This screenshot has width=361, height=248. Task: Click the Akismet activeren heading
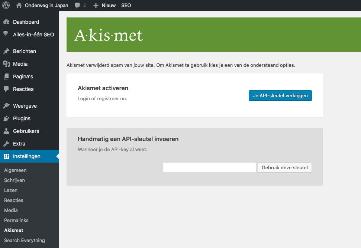click(x=103, y=88)
